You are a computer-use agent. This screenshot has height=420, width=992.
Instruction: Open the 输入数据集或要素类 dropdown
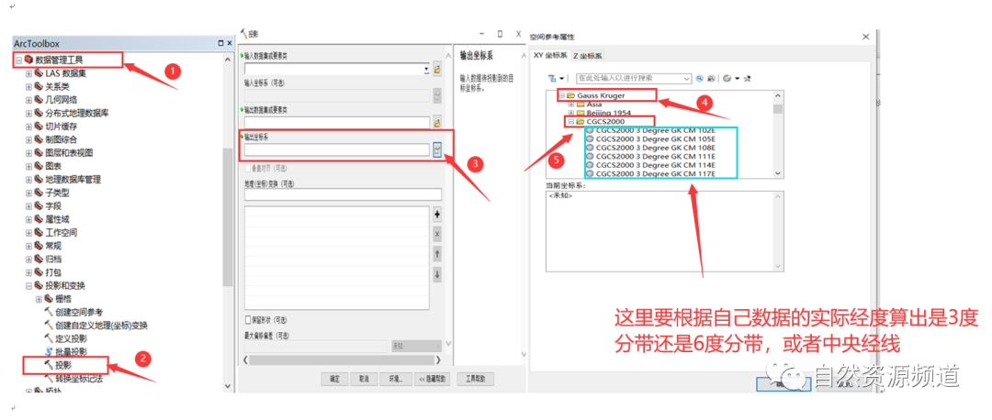427,70
